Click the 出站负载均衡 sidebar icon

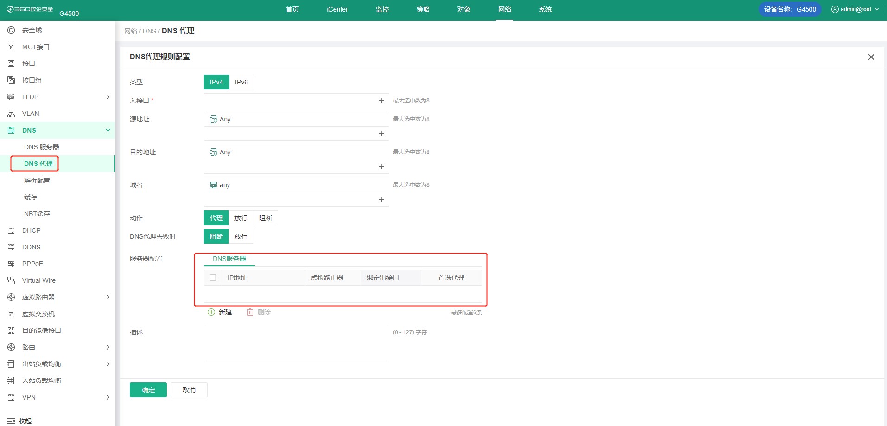11,364
